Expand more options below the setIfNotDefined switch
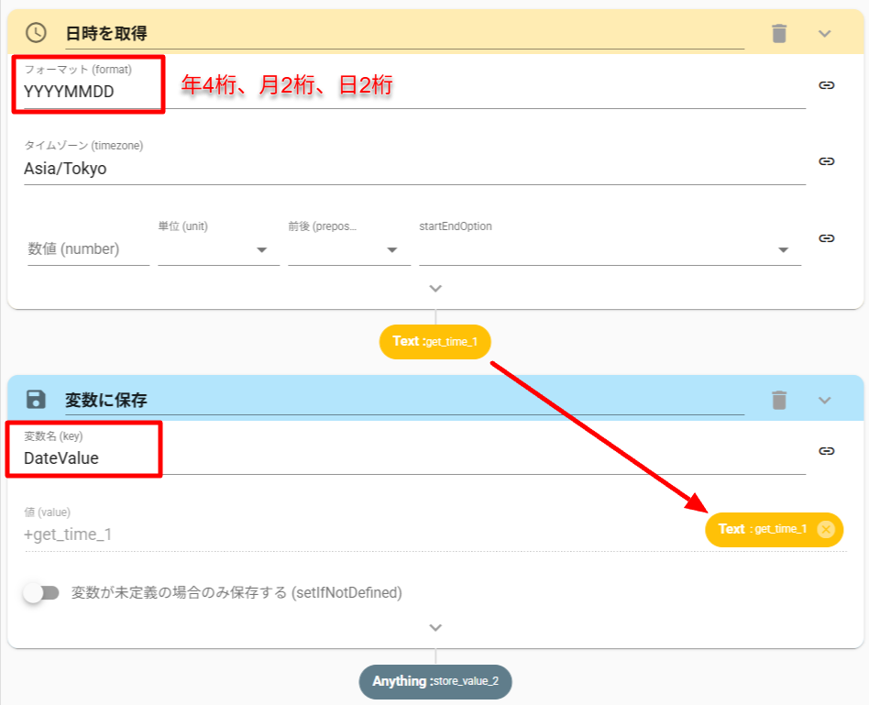The image size is (869, 705). point(435,628)
